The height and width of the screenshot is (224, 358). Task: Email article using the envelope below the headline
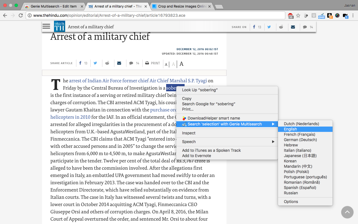[119, 63]
